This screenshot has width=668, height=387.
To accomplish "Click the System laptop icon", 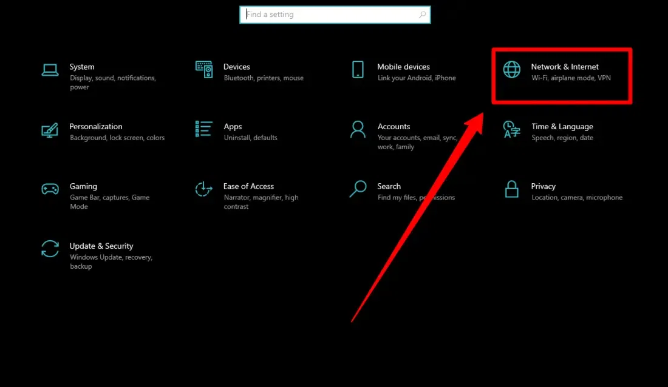I will point(50,70).
